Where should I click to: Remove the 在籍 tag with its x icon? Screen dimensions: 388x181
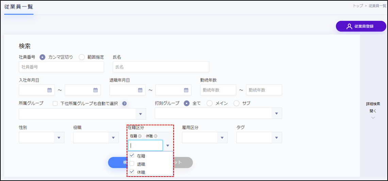(x=140, y=136)
